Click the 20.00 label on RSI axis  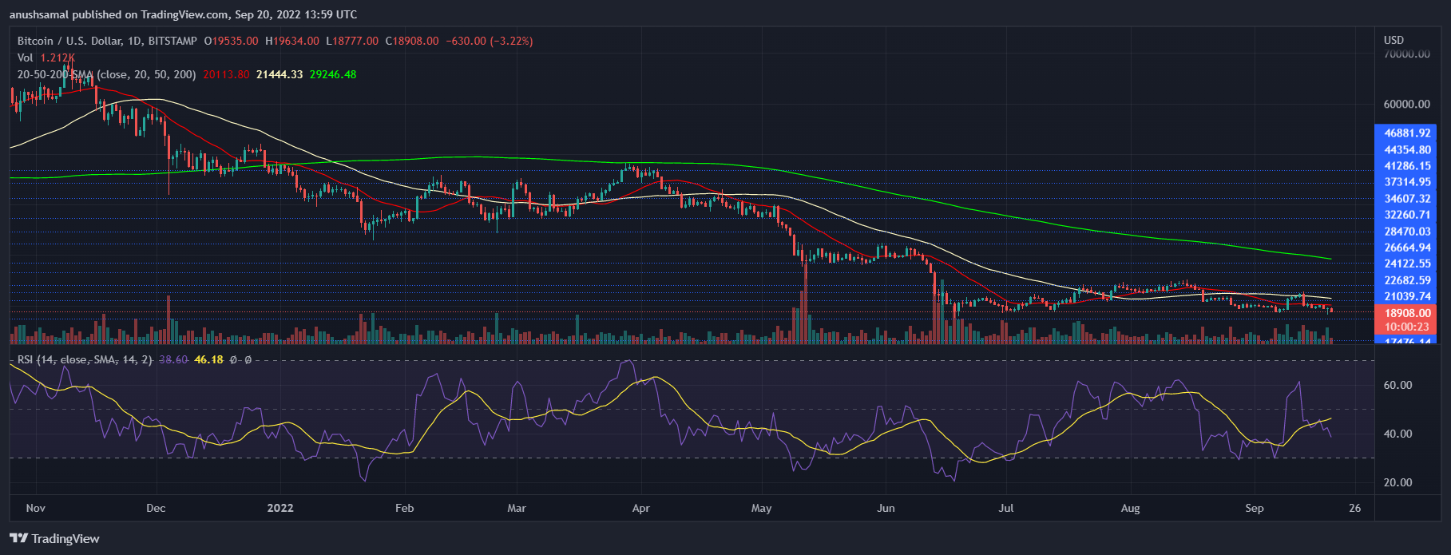tap(1397, 482)
